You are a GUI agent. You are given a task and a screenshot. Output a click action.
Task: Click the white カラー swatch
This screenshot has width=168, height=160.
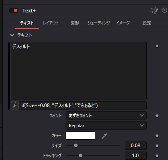(x=80, y=136)
